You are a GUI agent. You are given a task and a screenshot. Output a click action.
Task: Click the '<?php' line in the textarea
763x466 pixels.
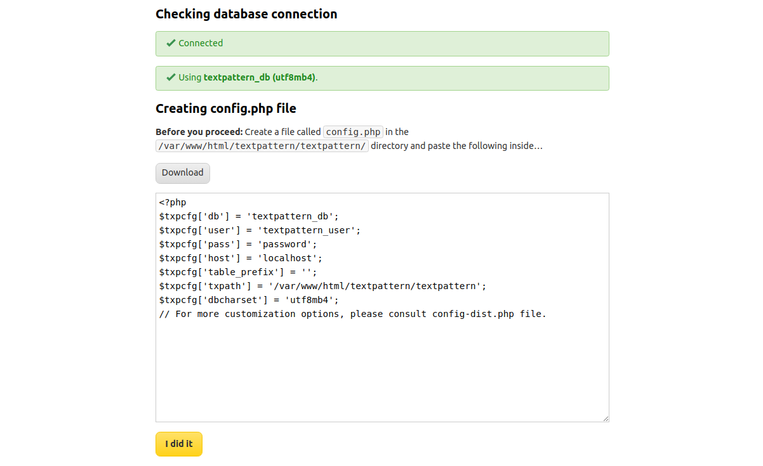pyautogui.click(x=173, y=203)
